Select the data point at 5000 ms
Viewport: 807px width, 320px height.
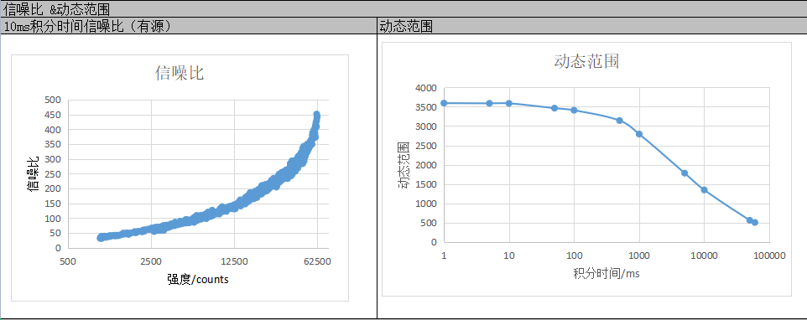(x=685, y=173)
